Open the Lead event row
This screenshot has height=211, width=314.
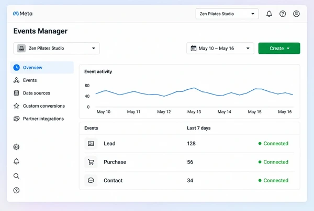[189, 144]
